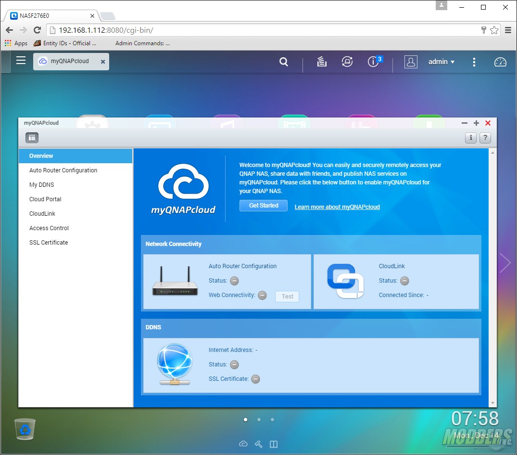The image size is (517, 455).
Task: Click the myQNAPcloud info button
Action: [x=470, y=138]
